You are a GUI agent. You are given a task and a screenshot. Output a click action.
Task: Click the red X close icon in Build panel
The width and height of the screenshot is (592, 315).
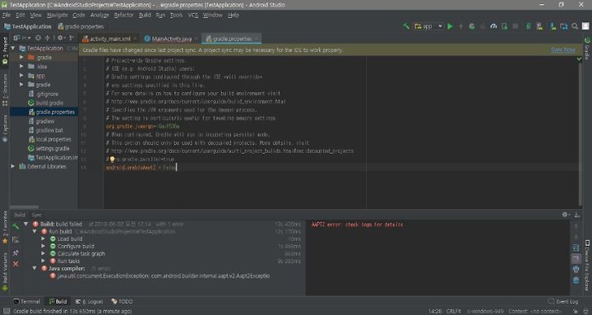tap(16, 264)
